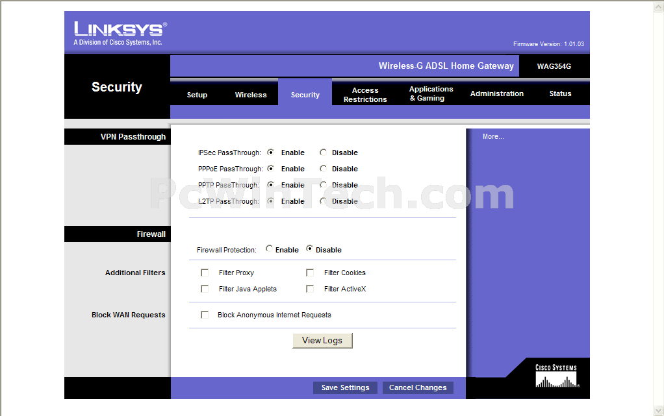
Task: Tick Block Anonymous Internet Requests
Action: coord(205,315)
